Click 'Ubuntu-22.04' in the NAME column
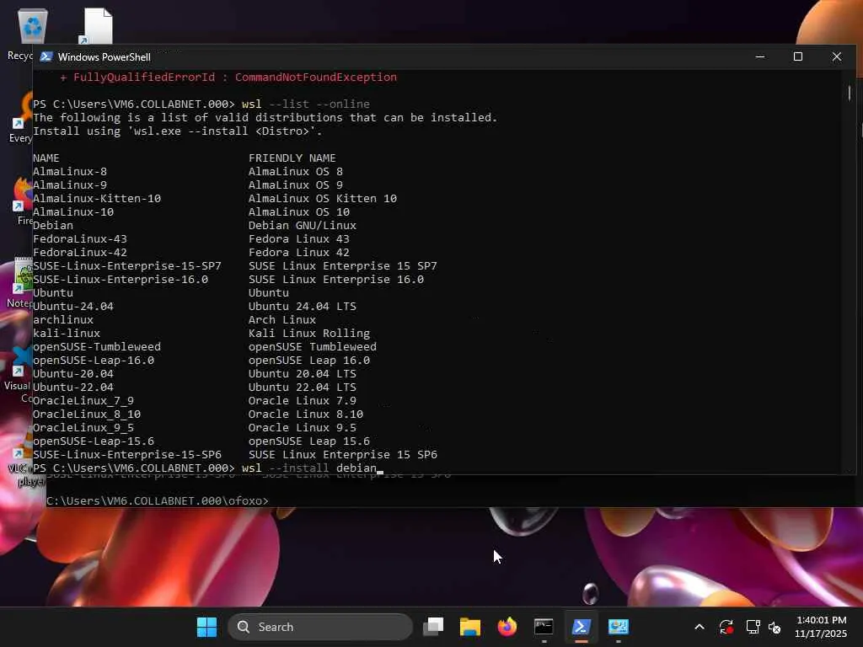Viewport: 863px width, 647px height. (73, 388)
